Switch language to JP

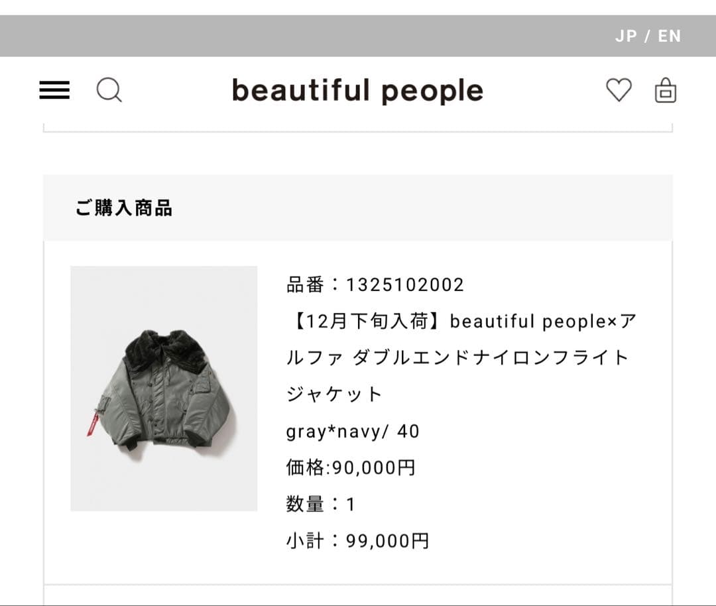626,36
